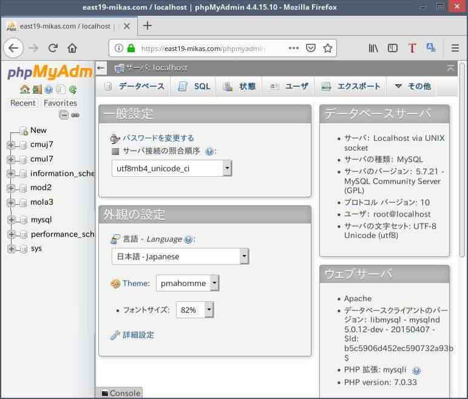The width and height of the screenshot is (468, 399).
Task: Open the Favorites tables list
Action: tap(60, 103)
